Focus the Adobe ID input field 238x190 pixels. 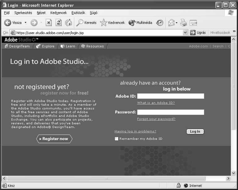(x=171, y=96)
